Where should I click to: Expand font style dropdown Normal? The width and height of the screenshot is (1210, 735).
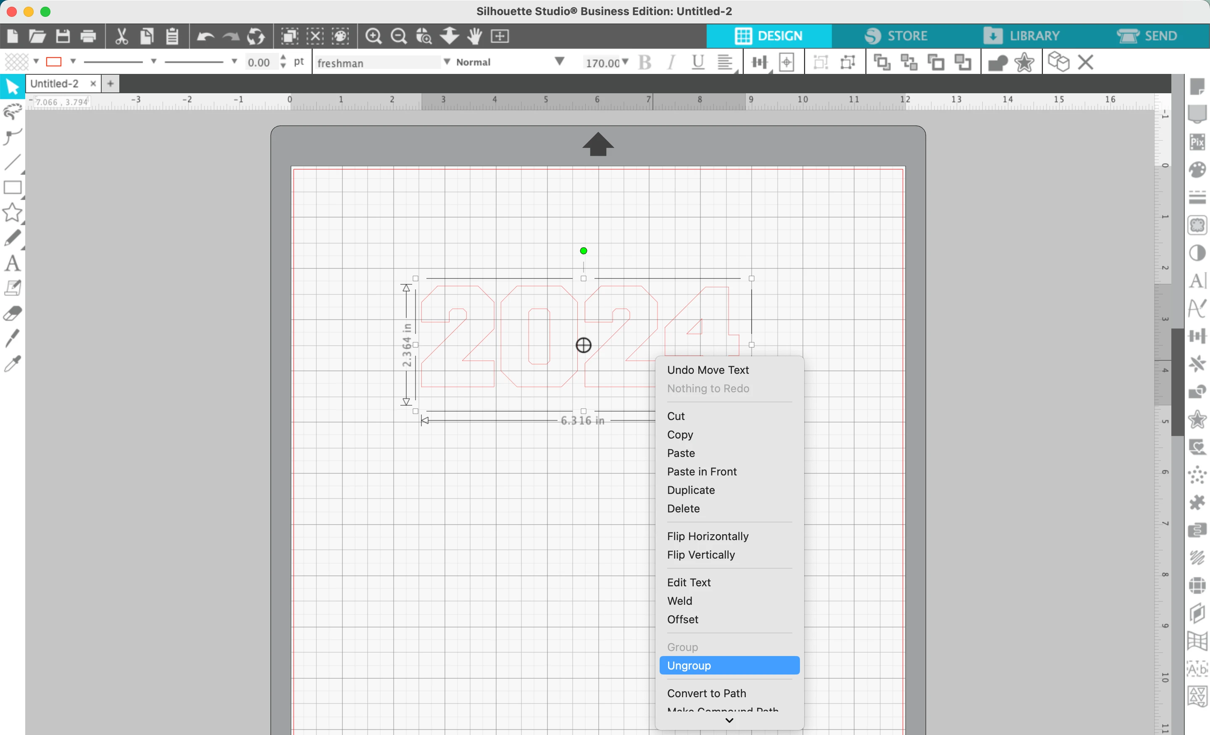click(x=559, y=61)
